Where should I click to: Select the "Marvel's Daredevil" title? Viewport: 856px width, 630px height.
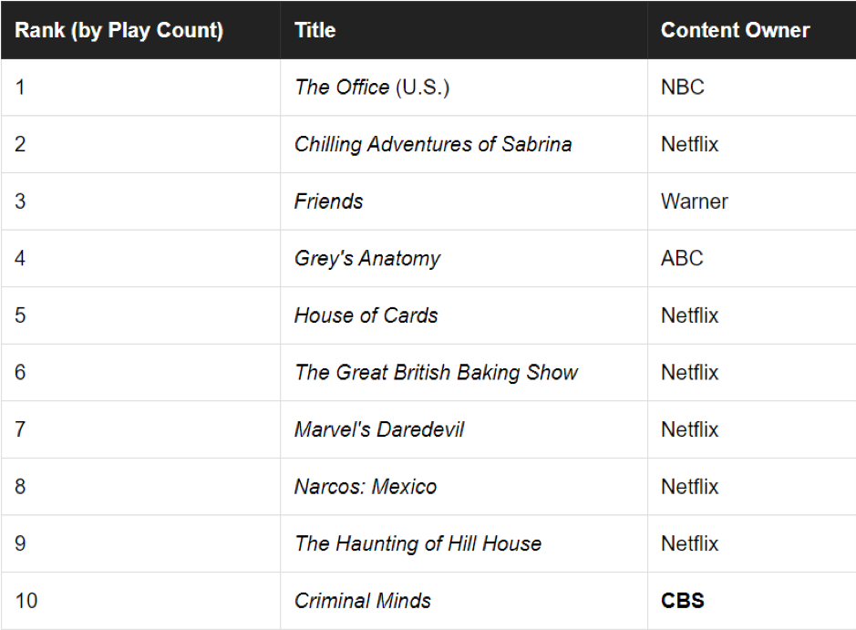379,429
